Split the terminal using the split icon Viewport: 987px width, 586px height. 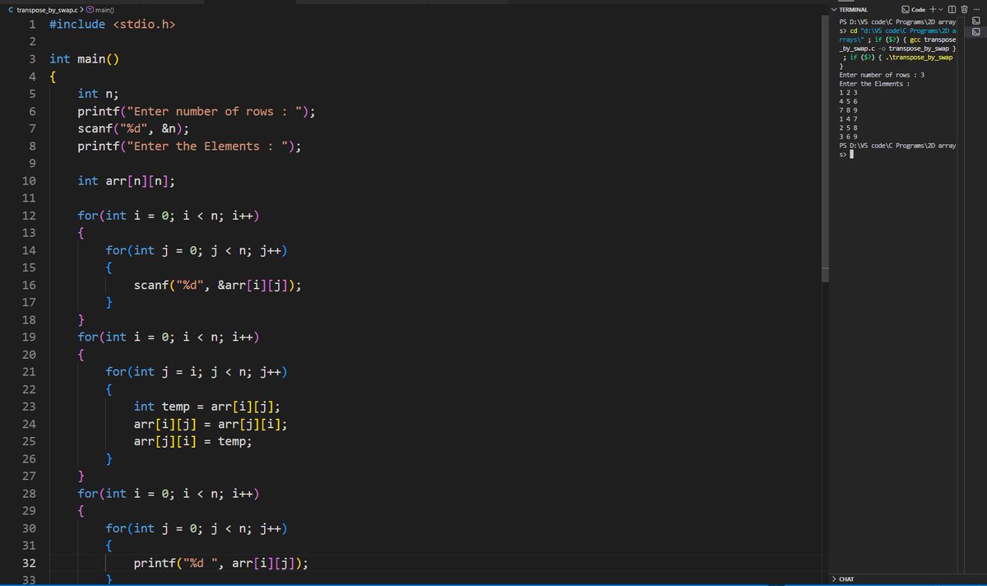tap(952, 9)
